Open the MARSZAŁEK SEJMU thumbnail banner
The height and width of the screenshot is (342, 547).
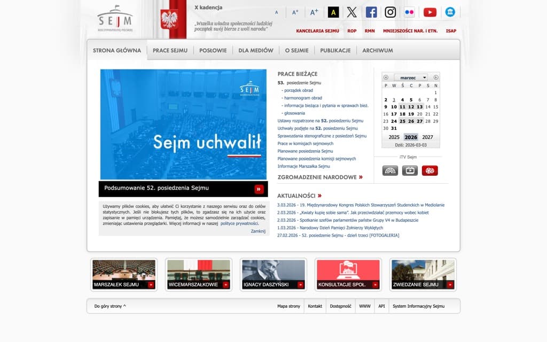(x=124, y=274)
